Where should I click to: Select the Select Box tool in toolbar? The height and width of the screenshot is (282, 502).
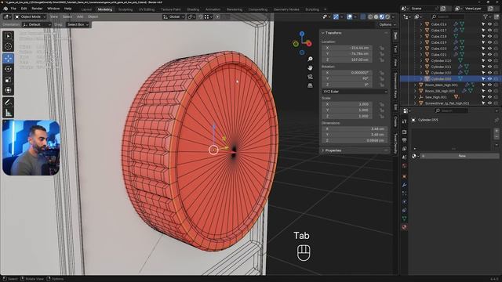9,36
